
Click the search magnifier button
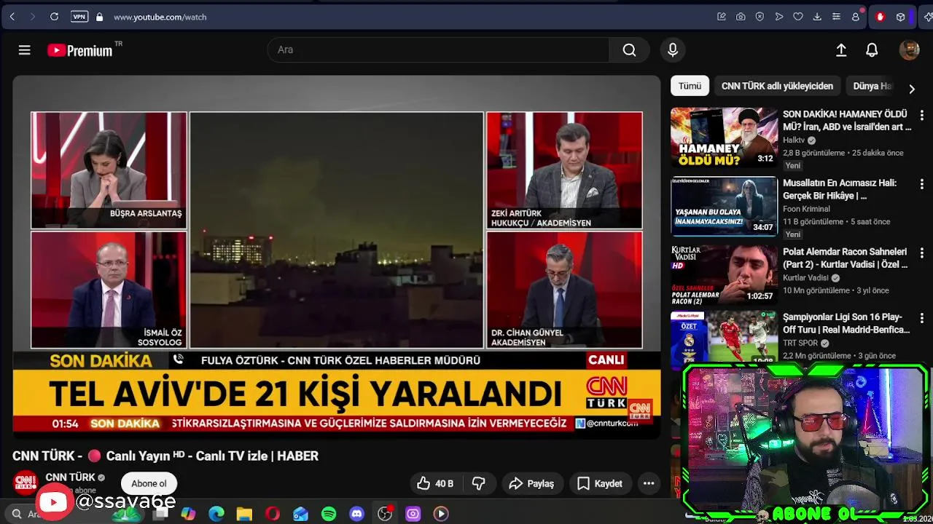point(629,49)
